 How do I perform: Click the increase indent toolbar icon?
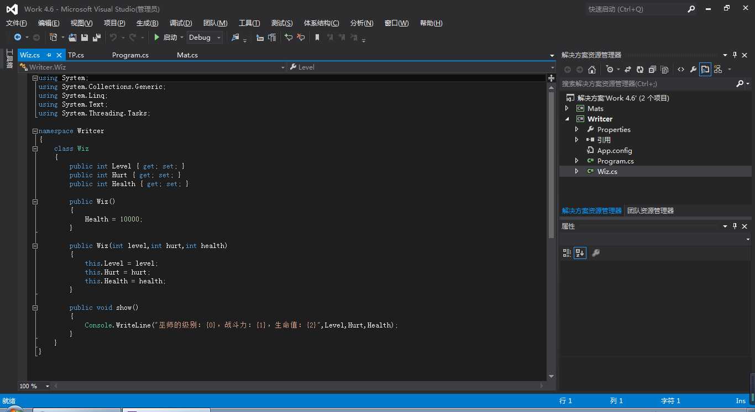(272, 38)
